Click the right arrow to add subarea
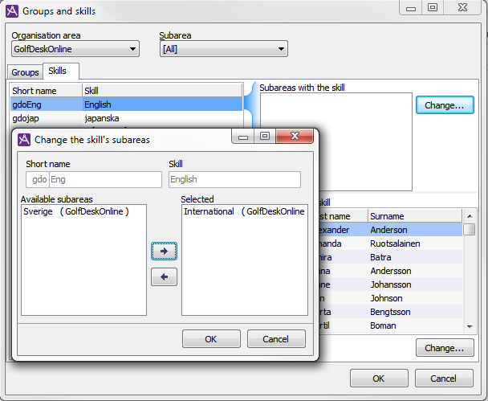The height and width of the screenshot is (401, 488). pyautogui.click(x=164, y=252)
